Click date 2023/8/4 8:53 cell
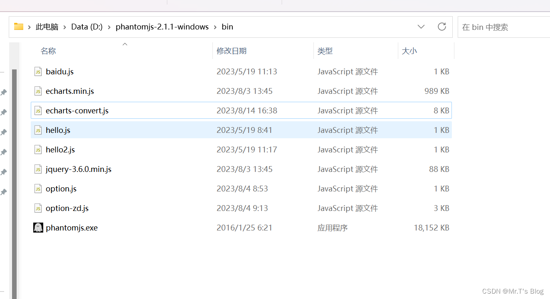 tap(242, 189)
